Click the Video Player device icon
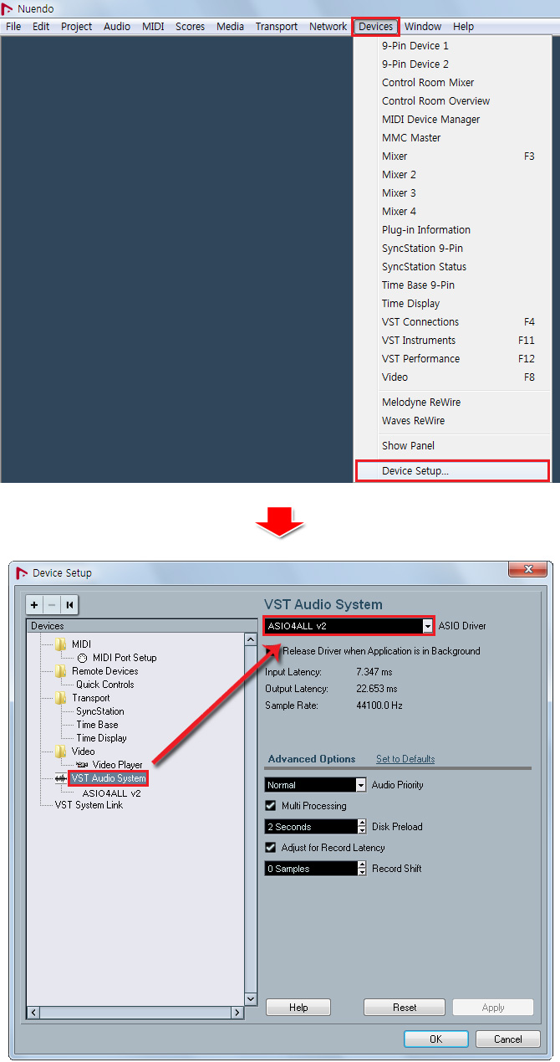This screenshot has height=1062, width=560. point(82,765)
